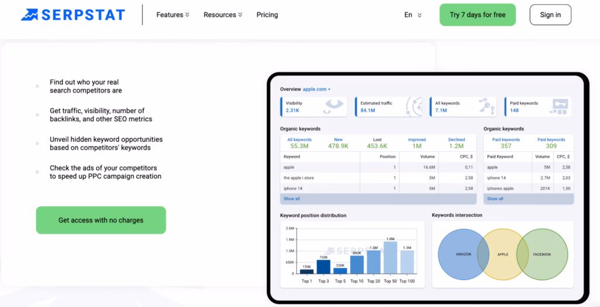The height and width of the screenshot is (307, 600).
Task: Click the Top 50 bar in chart
Action: click(x=390, y=257)
